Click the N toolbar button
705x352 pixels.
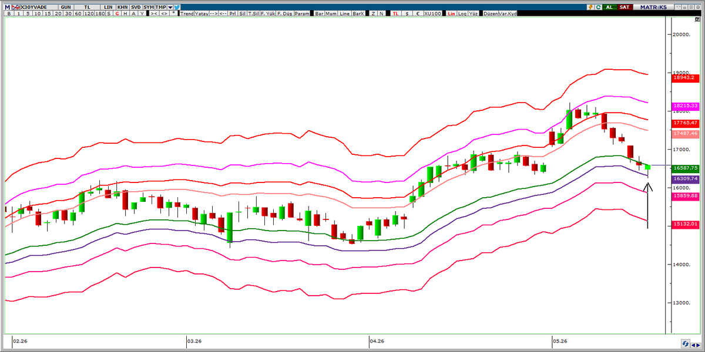click(x=381, y=13)
